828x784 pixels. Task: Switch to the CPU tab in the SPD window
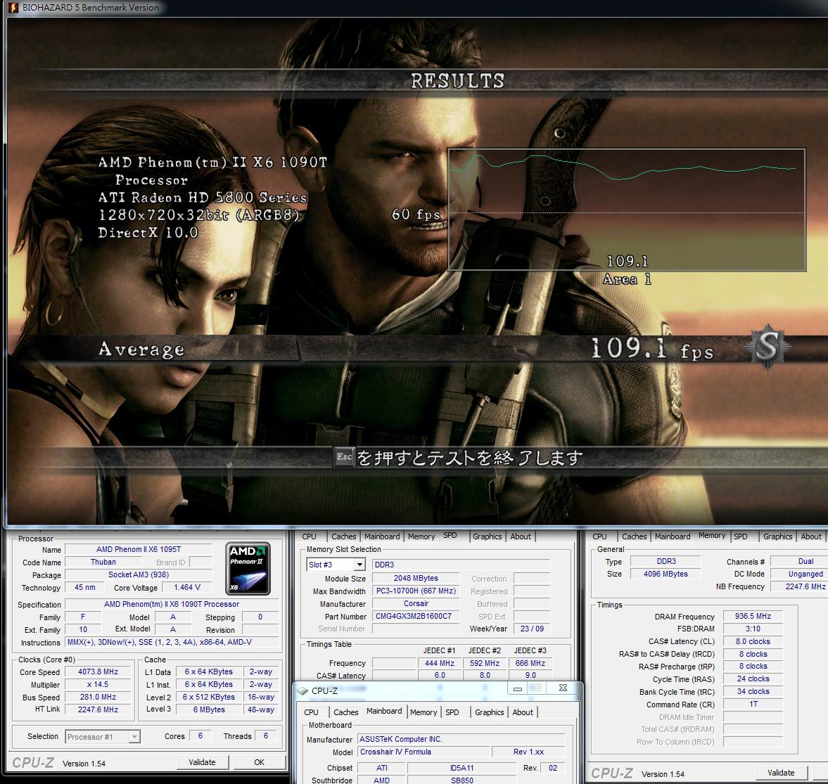click(x=310, y=536)
